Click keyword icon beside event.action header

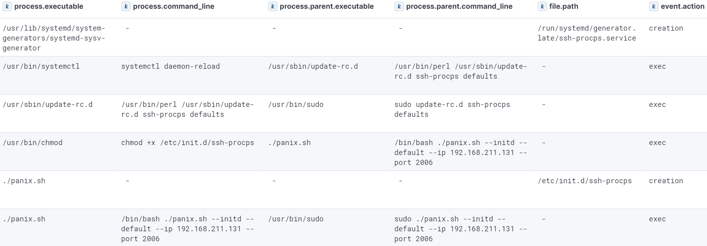click(x=653, y=6)
